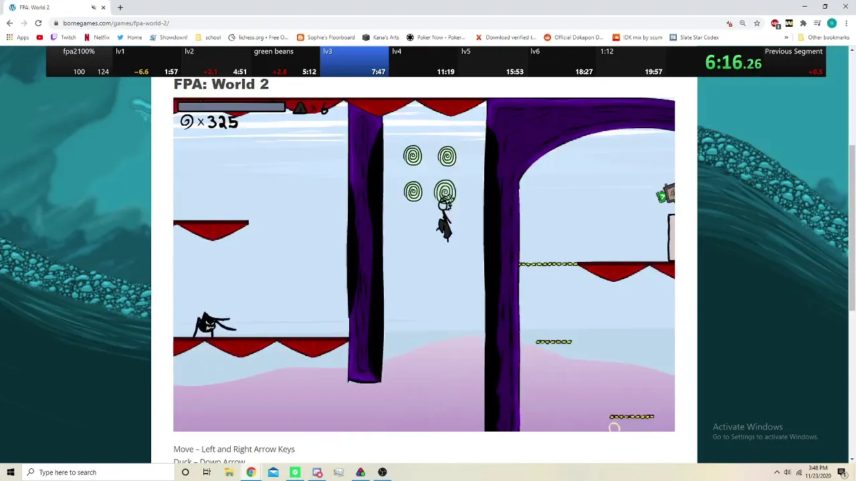
Task: Open the Download verified bookmark
Action: [x=506, y=37]
